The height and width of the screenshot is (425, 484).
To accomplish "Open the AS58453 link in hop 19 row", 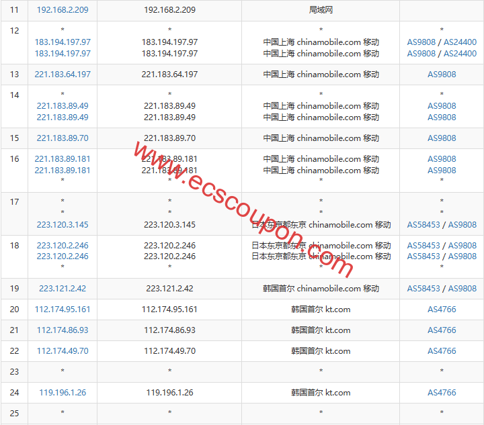I will pos(424,289).
